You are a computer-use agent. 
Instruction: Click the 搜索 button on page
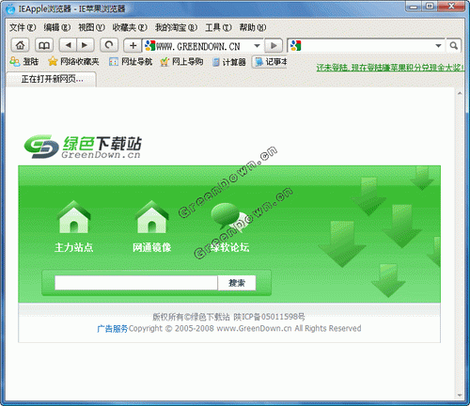coord(237,283)
